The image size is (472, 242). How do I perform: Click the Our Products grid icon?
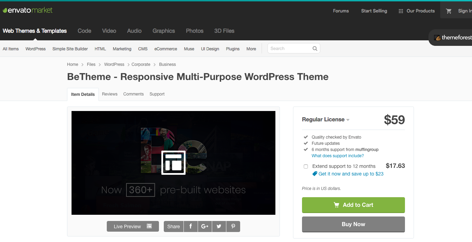pyautogui.click(x=401, y=11)
